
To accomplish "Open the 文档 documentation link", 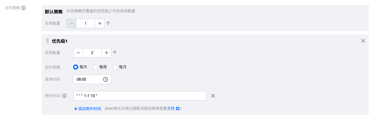I will [171, 108].
